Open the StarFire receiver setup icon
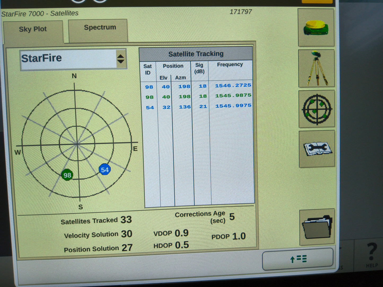 tap(316, 28)
